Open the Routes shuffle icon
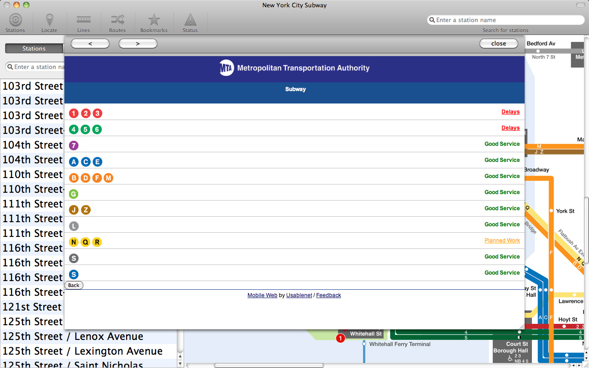589x368 pixels. pos(117,20)
